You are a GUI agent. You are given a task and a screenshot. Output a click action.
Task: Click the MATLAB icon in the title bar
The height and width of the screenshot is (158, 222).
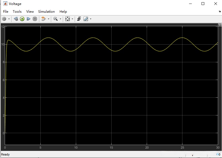click(5, 4)
